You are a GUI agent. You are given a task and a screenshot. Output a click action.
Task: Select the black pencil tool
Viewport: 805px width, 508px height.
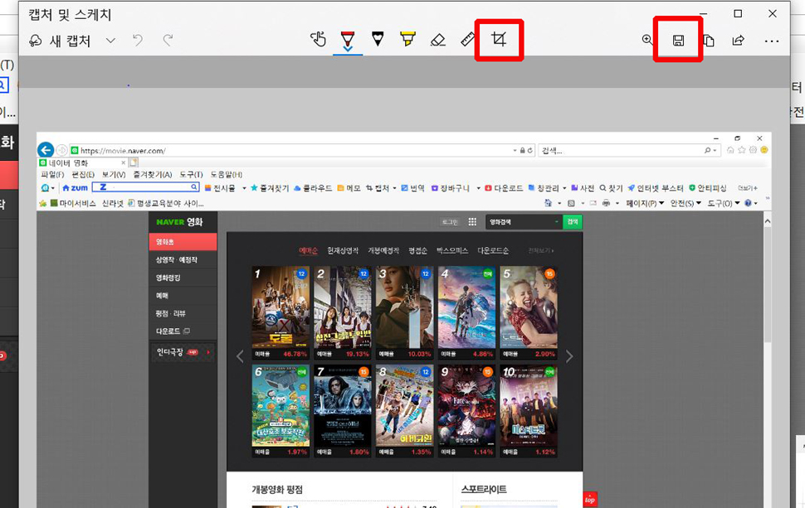click(x=378, y=39)
